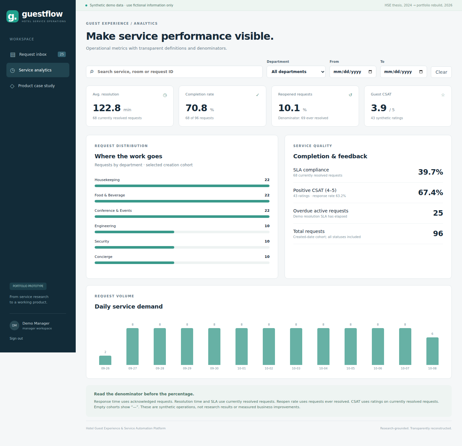This screenshot has width=462, height=446.
Task: Click the "68 of 96 requests" text
Action: (x=200, y=118)
